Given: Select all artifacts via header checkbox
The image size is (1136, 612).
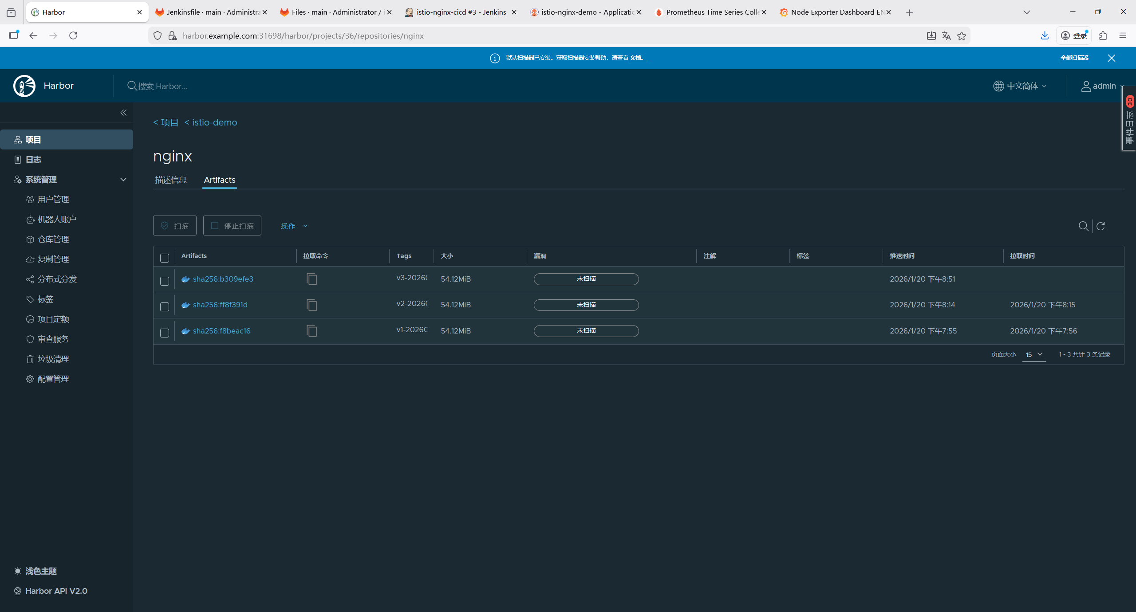Looking at the screenshot, I should point(165,258).
